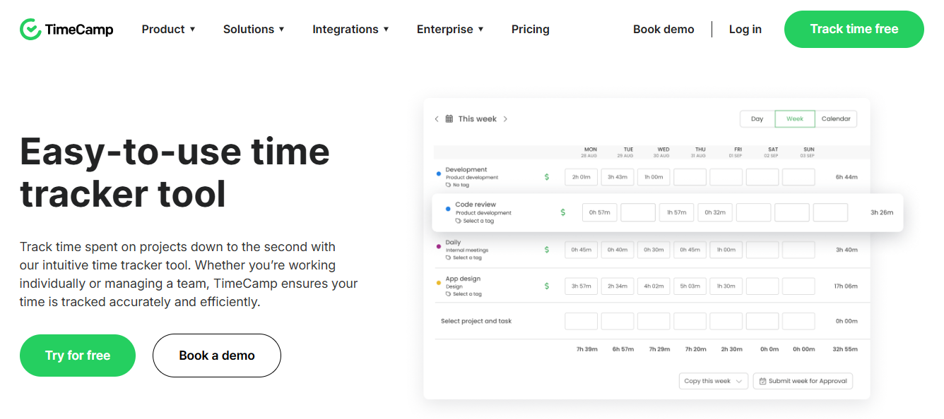This screenshot has height=419, width=944.
Task: Switch to the Calendar view tab
Action: coord(836,119)
